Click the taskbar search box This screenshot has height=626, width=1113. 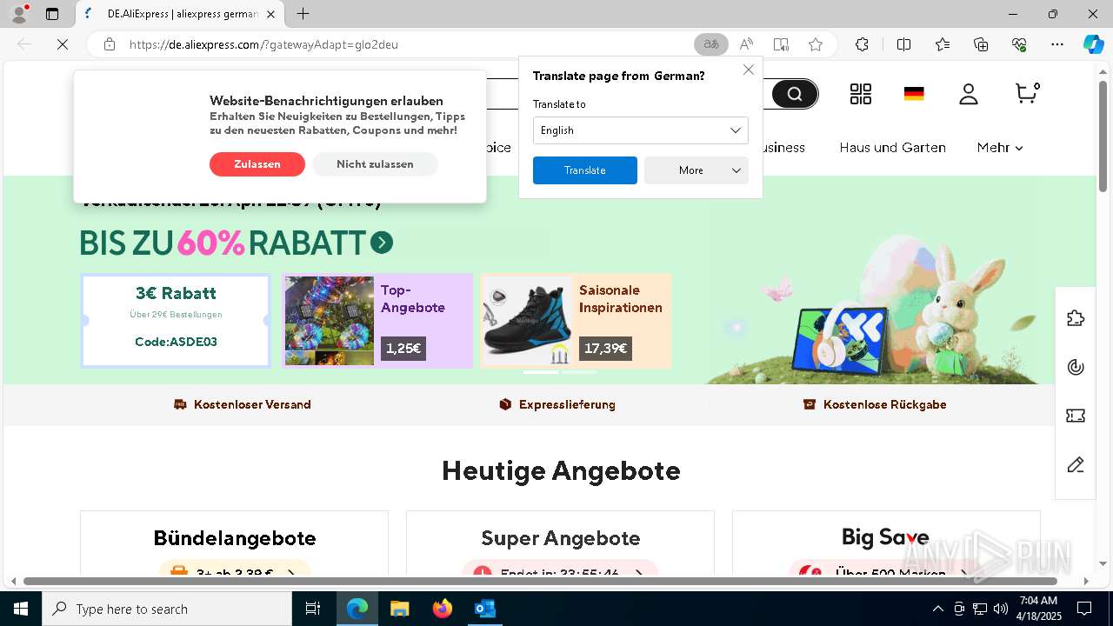coord(167,609)
